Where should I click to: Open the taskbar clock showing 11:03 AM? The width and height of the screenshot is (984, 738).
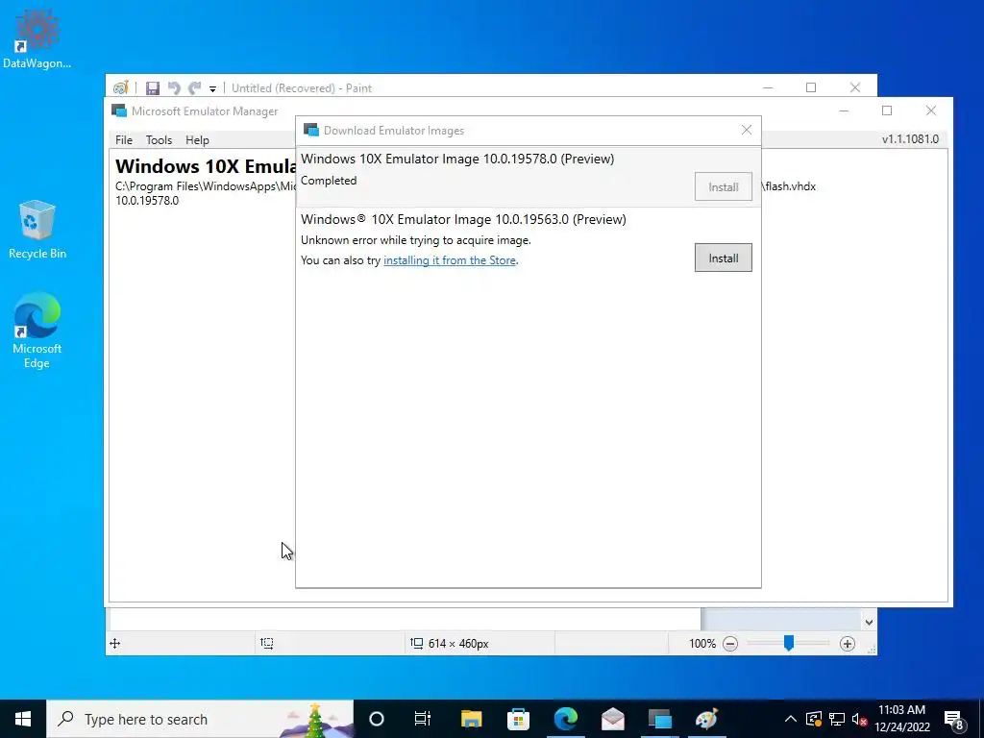click(x=901, y=719)
